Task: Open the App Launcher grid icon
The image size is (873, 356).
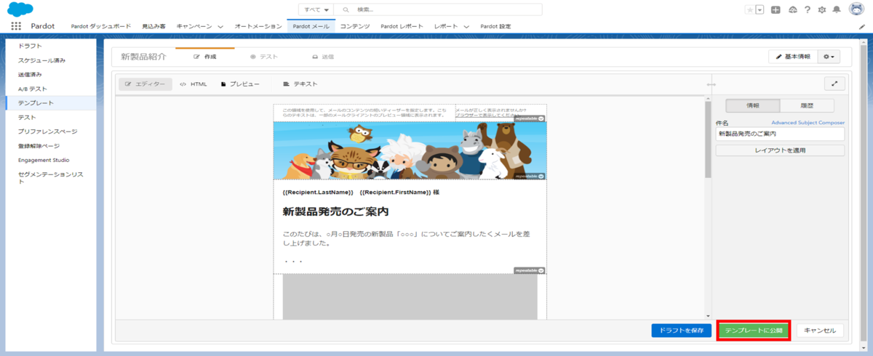Action: (16, 26)
